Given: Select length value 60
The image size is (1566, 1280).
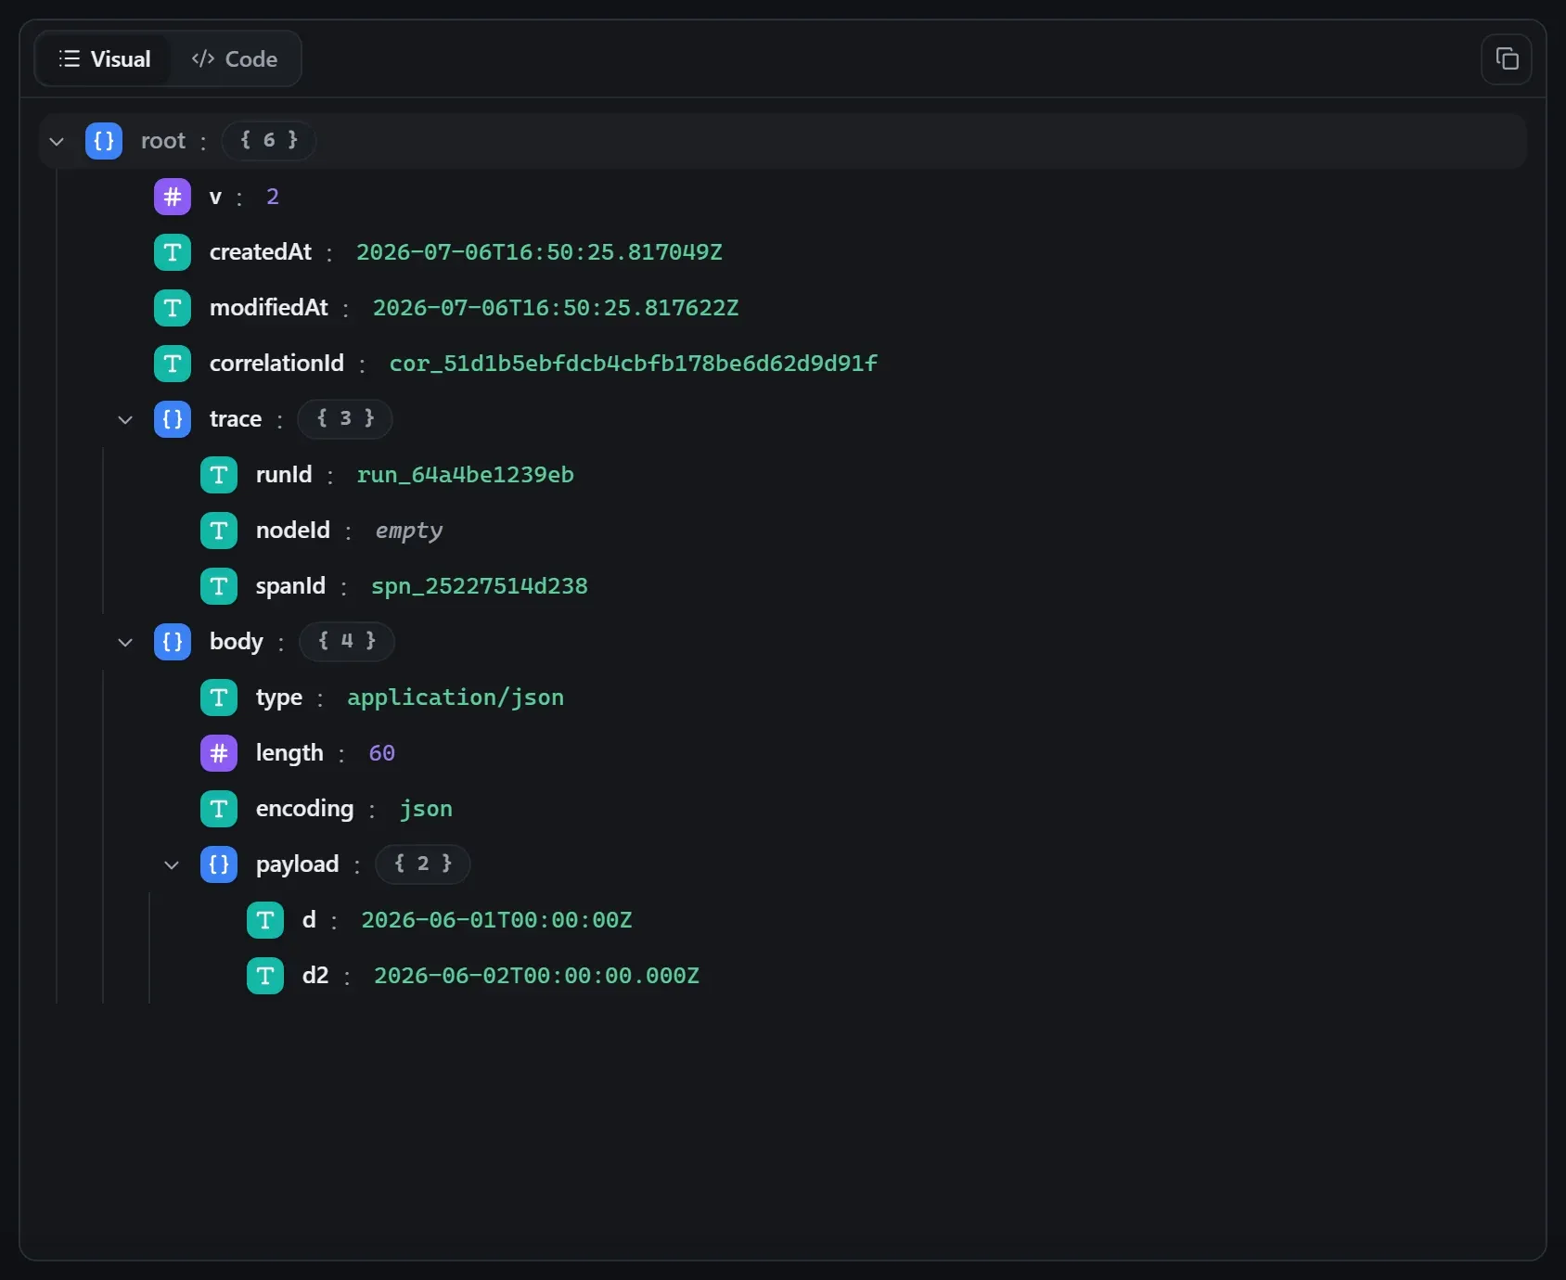Looking at the screenshot, I should coord(381,753).
